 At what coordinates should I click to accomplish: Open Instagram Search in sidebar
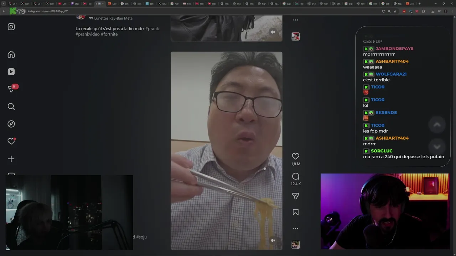click(x=11, y=107)
